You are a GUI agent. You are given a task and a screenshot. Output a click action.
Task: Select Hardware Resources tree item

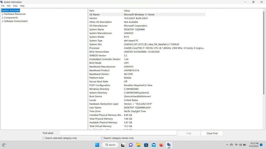pos(15,14)
